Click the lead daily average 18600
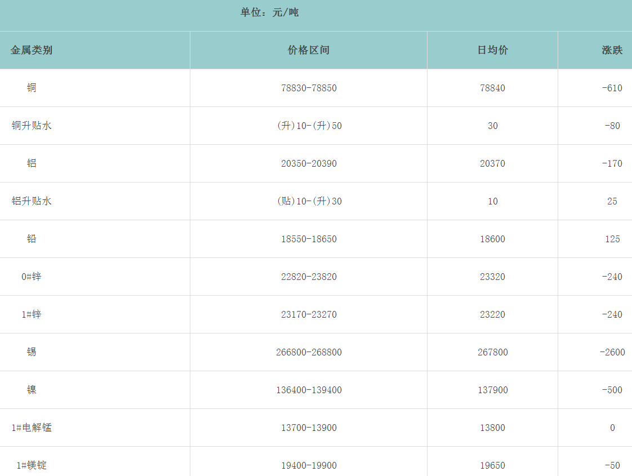Image resolution: width=632 pixels, height=476 pixels. [492, 239]
